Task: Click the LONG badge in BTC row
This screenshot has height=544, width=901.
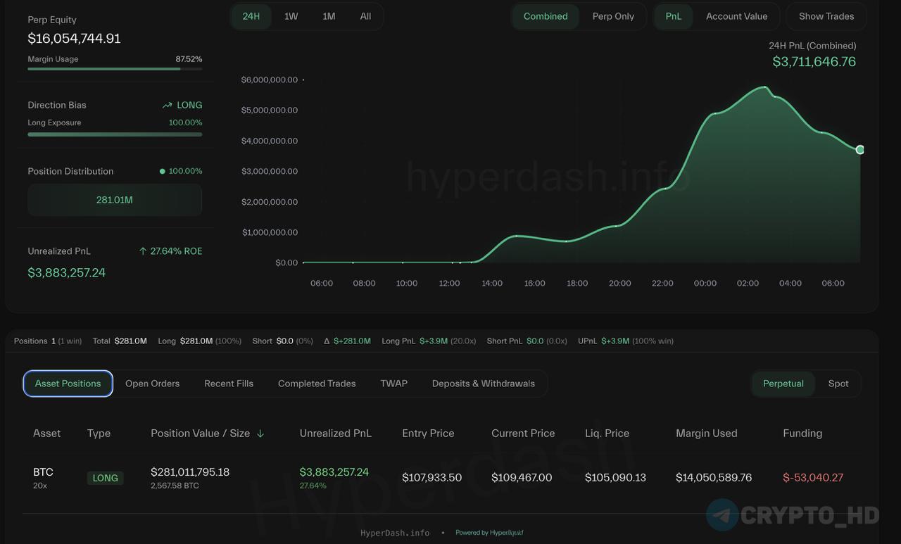Action: click(105, 478)
